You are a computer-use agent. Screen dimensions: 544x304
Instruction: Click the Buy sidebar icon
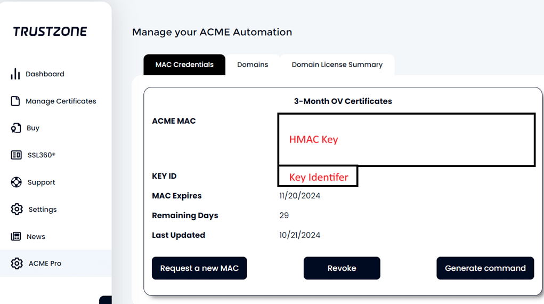[15, 128]
